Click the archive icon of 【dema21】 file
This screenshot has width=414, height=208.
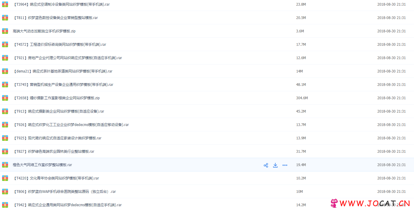(x=5, y=71)
